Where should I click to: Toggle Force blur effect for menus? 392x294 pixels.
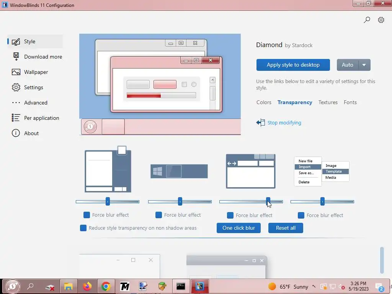coord(301,215)
